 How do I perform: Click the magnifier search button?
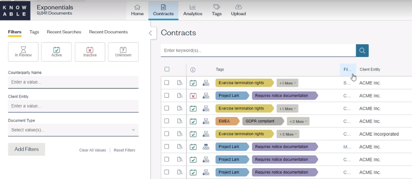[362, 51]
